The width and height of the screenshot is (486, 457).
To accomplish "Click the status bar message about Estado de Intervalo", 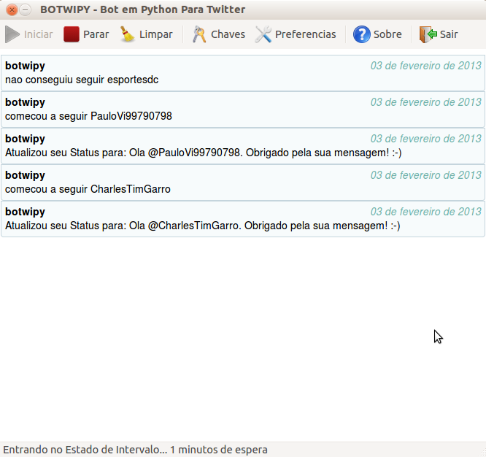I will [x=135, y=450].
